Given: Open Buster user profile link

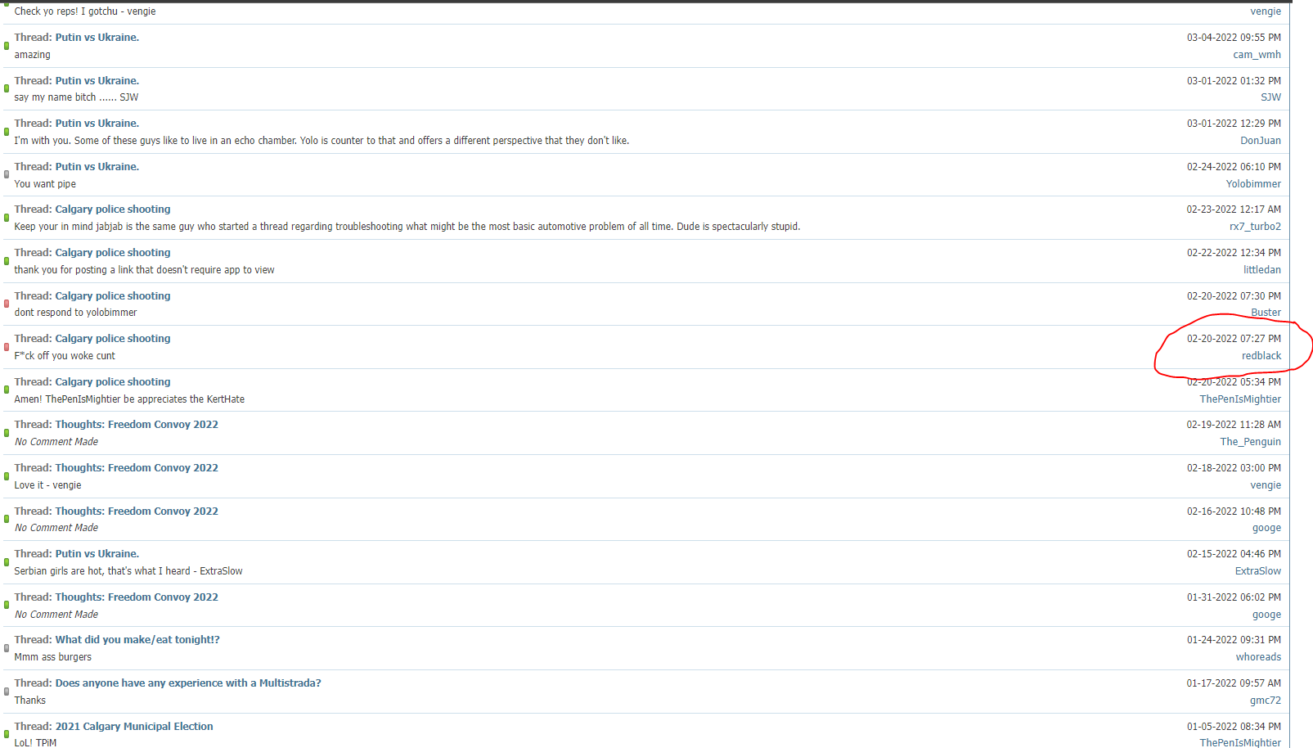Looking at the screenshot, I should click(1266, 313).
